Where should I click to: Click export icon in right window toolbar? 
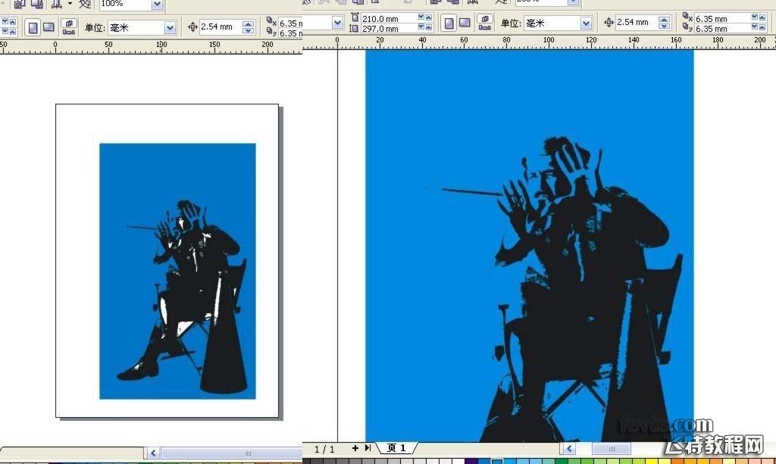pyautogui.click(x=453, y=2)
